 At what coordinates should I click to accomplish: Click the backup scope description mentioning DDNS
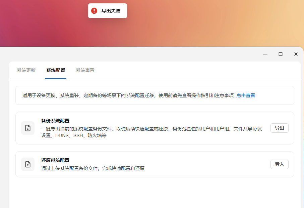[x=151, y=132]
